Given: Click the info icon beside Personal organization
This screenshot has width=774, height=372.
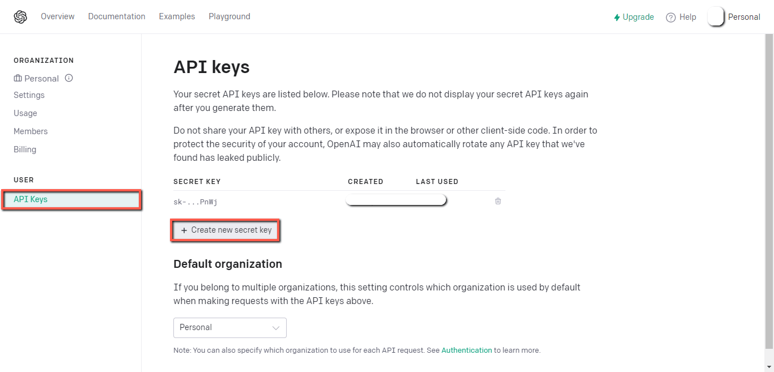Looking at the screenshot, I should 69,78.
